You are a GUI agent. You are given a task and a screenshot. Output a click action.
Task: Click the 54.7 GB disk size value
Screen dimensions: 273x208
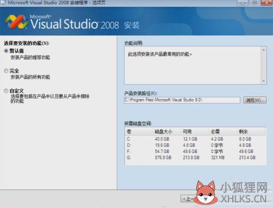pyautogui.click(x=162, y=151)
